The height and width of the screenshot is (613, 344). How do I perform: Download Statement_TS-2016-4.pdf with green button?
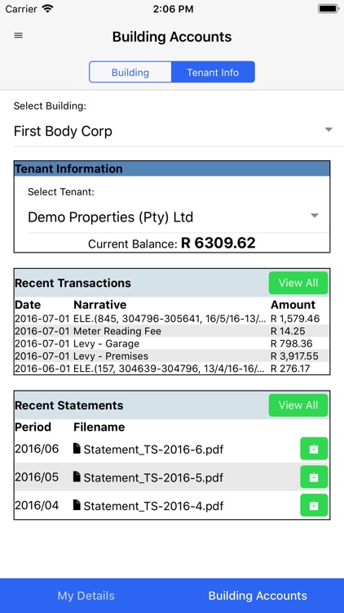pos(314,505)
